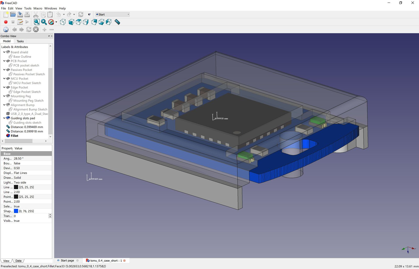Switch to the axonometric view cube icon
Screen dimensions: 419x269
[x=63, y=22]
